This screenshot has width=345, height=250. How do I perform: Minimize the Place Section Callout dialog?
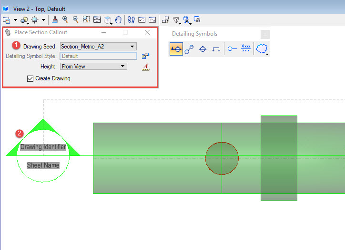click(x=104, y=32)
